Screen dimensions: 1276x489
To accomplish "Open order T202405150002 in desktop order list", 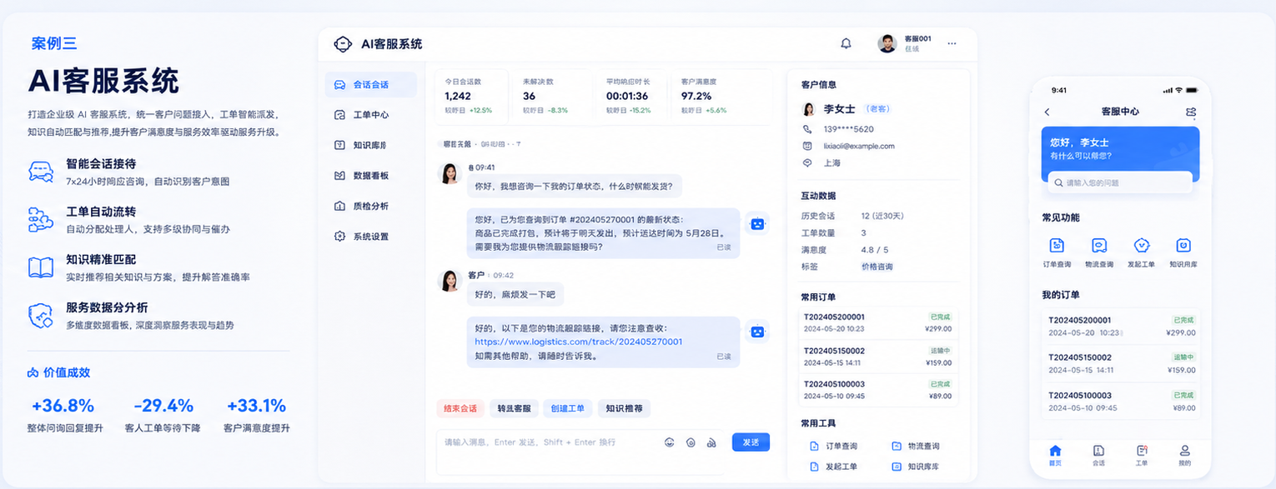I will coord(878,357).
